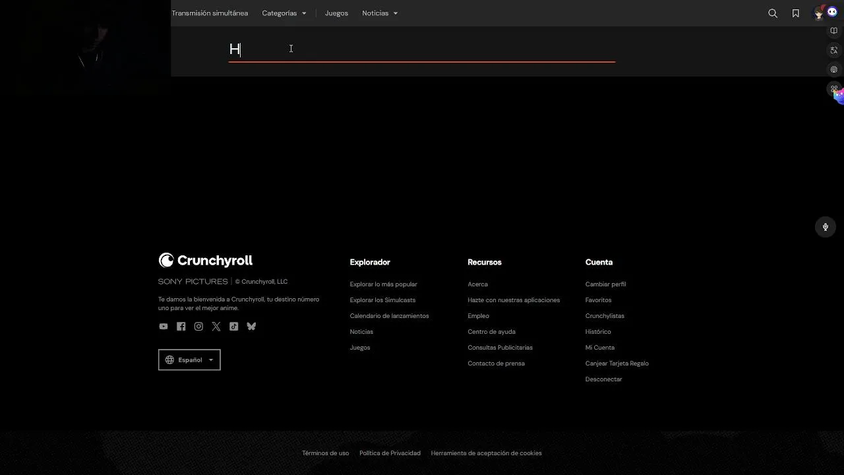844x475 pixels.
Task: Open Términos de uso link
Action: coord(325,453)
